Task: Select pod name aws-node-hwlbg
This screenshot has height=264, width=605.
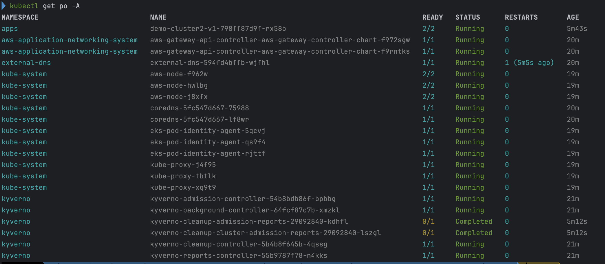Action: pyautogui.click(x=179, y=85)
